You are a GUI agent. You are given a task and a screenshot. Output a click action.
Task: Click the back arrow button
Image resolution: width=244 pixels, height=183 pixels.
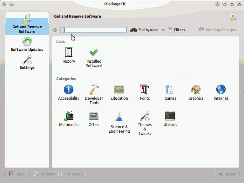coord(55,30)
